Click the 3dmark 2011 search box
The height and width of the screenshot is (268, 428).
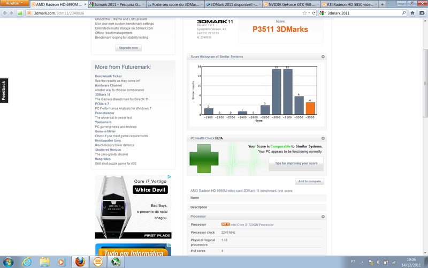[363, 13]
